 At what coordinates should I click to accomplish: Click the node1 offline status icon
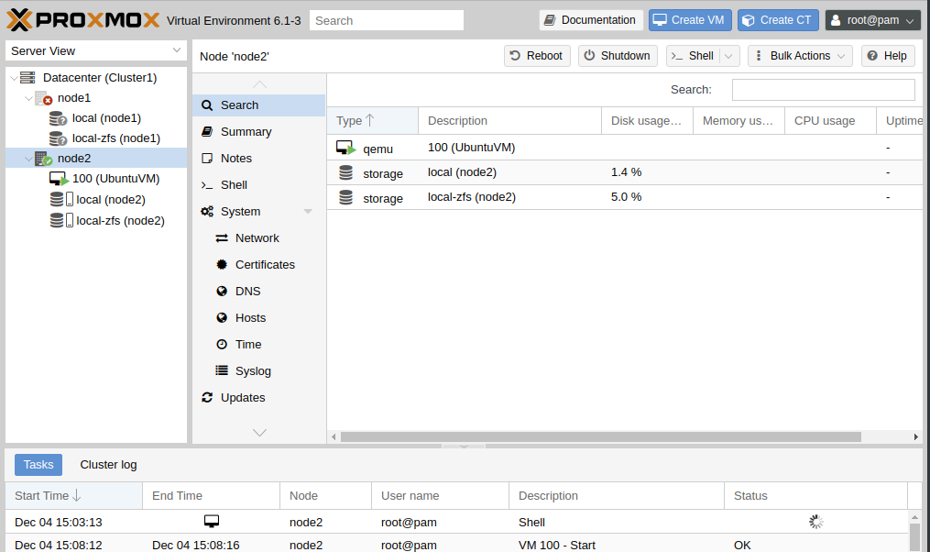[x=44, y=98]
